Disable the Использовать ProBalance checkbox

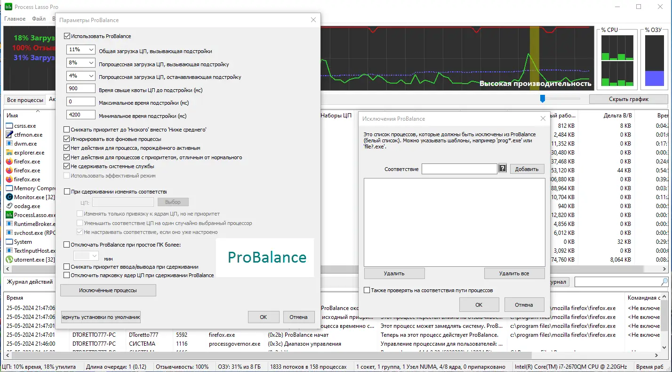point(66,36)
